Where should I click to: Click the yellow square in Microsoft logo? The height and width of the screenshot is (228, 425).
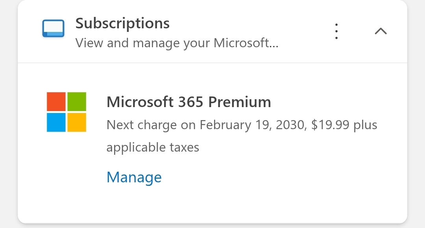[77, 122]
